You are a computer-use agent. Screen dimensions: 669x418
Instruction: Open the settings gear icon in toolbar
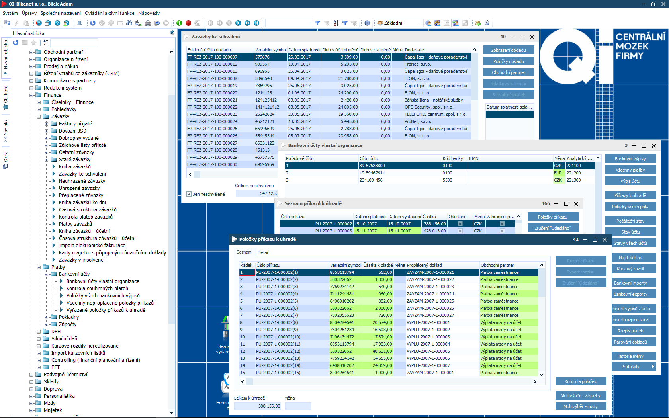click(367, 23)
